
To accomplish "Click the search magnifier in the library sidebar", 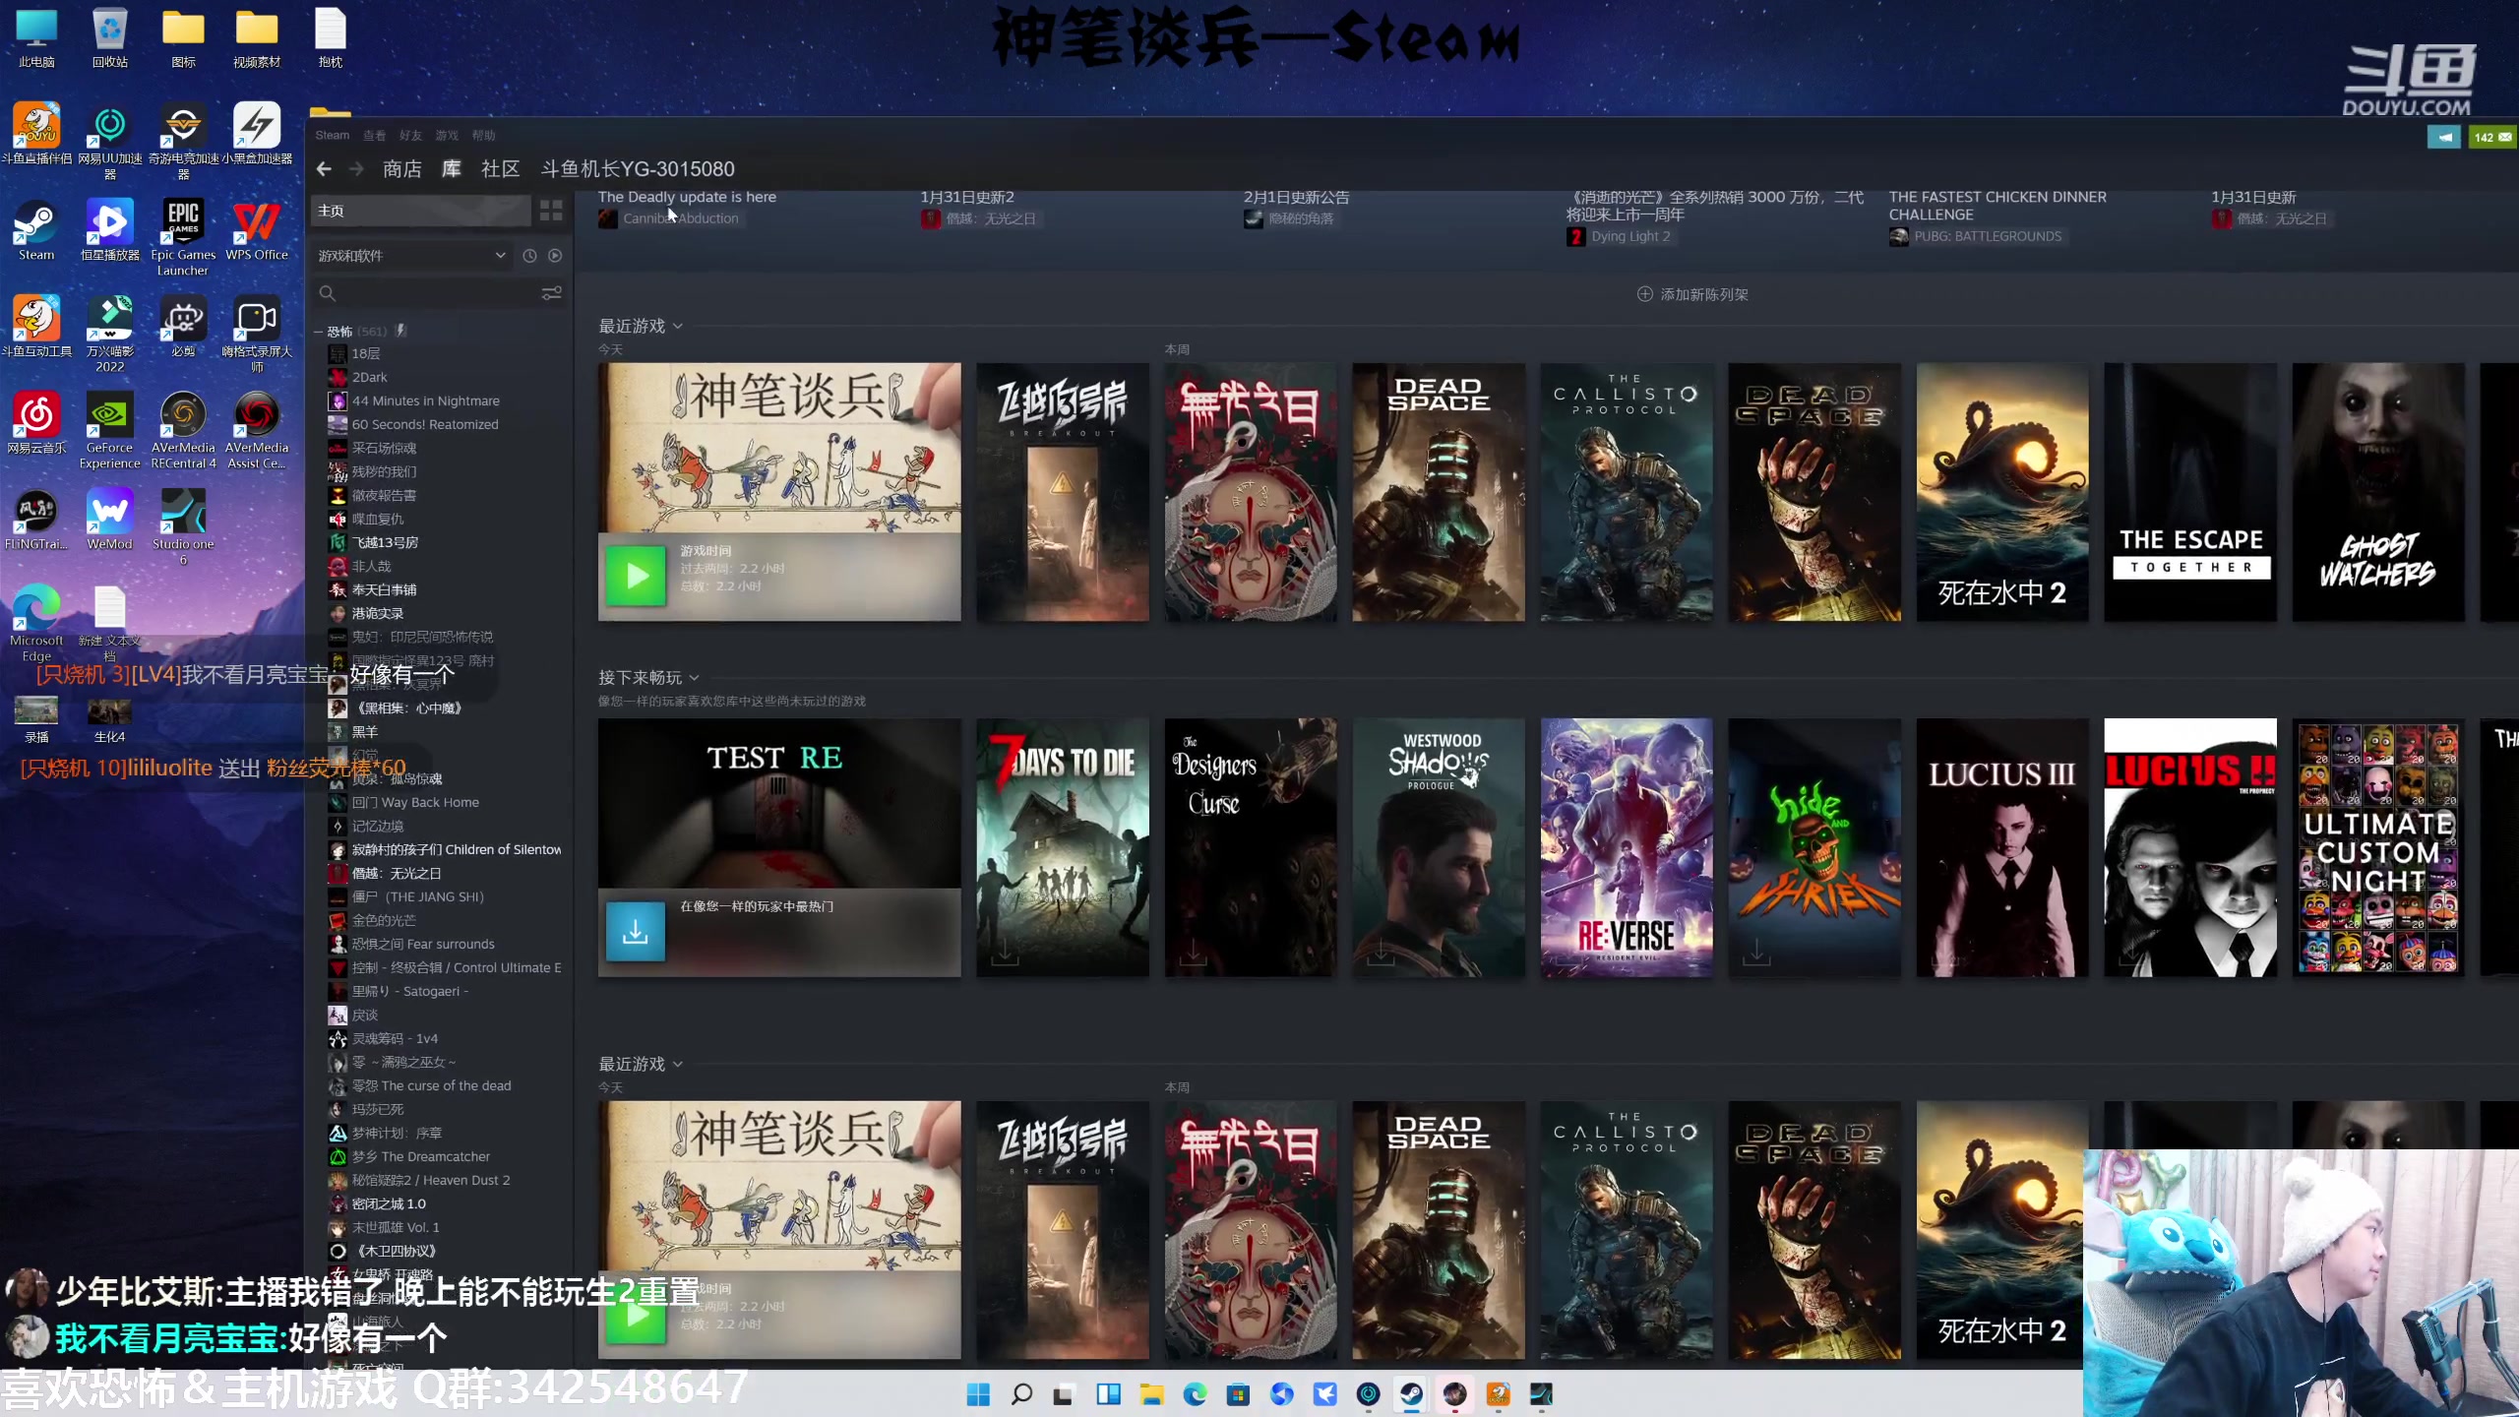I will [327, 293].
